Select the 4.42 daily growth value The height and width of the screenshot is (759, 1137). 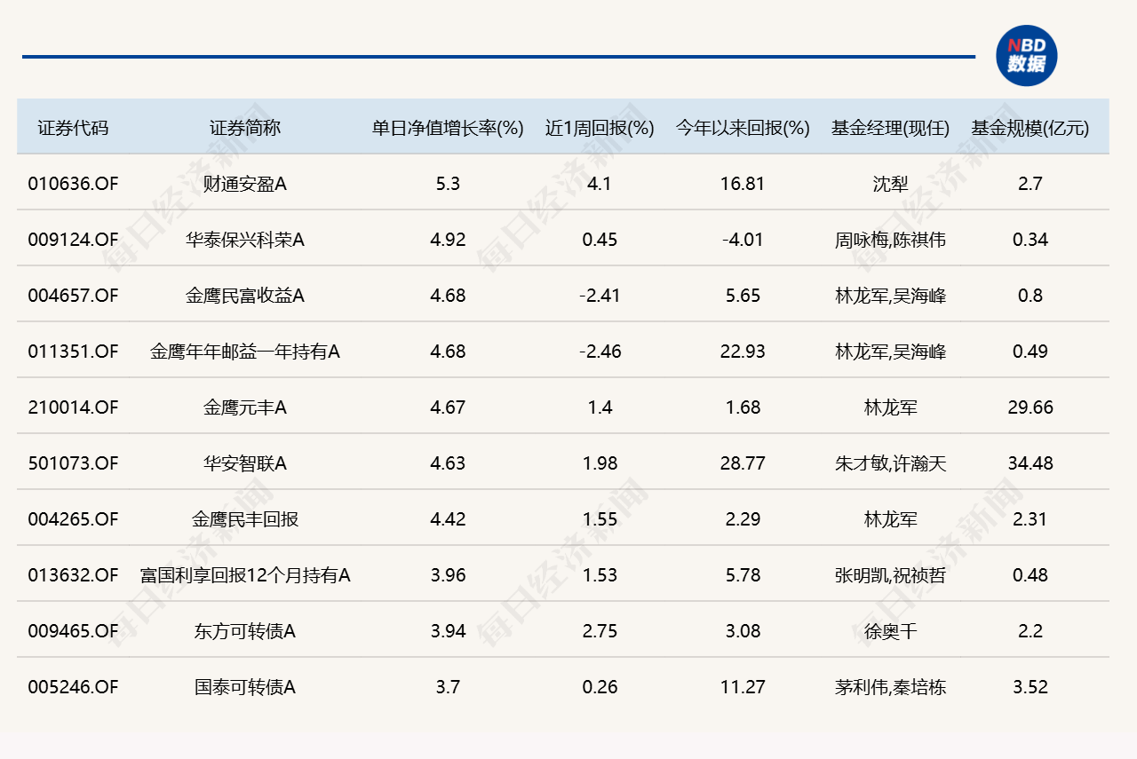click(448, 519)
